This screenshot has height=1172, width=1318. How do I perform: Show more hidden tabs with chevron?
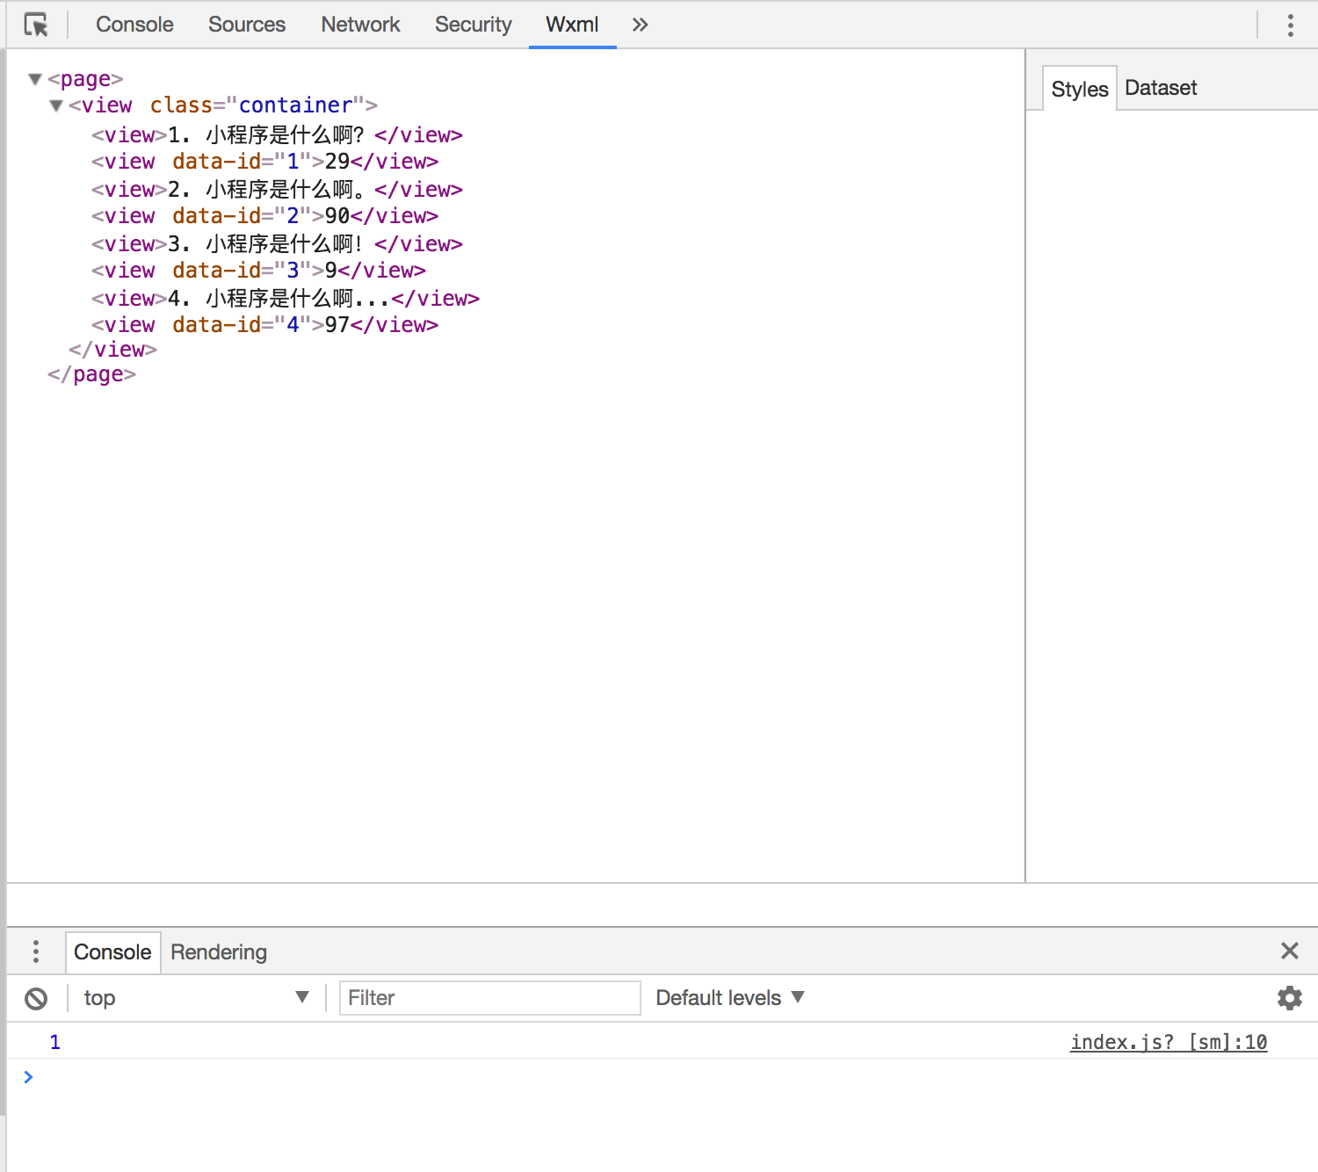pyautogui.click(x=640, y=25)
